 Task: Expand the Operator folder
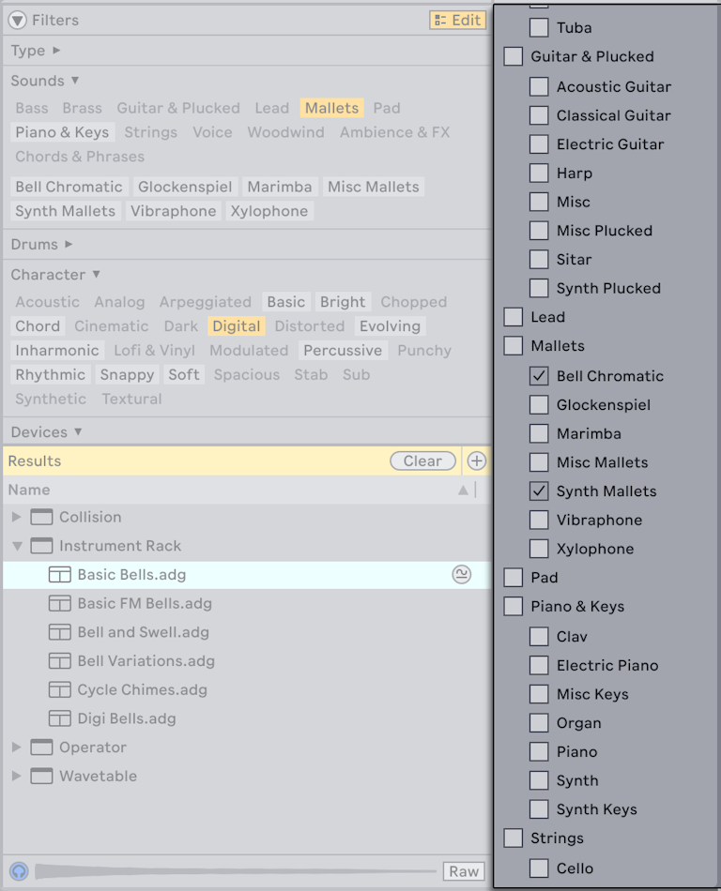pos(16,747)
